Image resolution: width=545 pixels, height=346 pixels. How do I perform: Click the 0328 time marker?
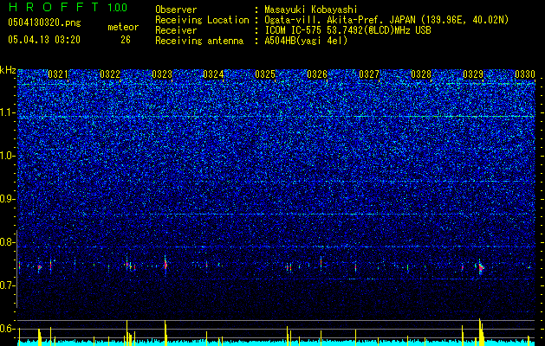[421, 74]
